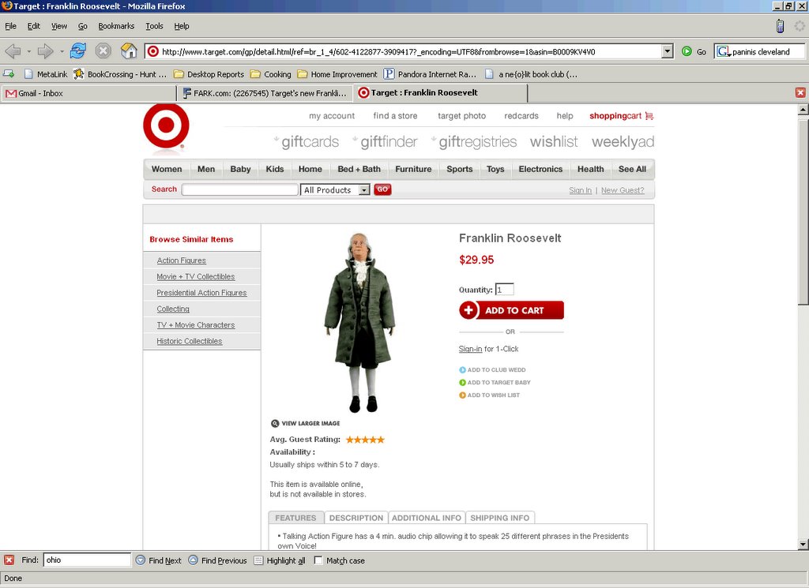Close the current tab with the red X
The width and height of the screenshot is (809, 588).
point(800,93)
